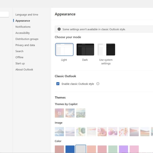
Task: Select orange petals image theme
Action: pyautogui.click(x=123, y=132)
